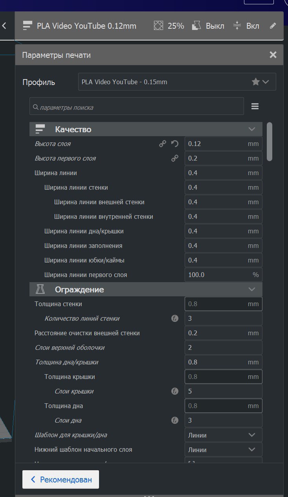Click the Слои верхней оболочки label
Viewport: 288px width, 497px height.
70,347
